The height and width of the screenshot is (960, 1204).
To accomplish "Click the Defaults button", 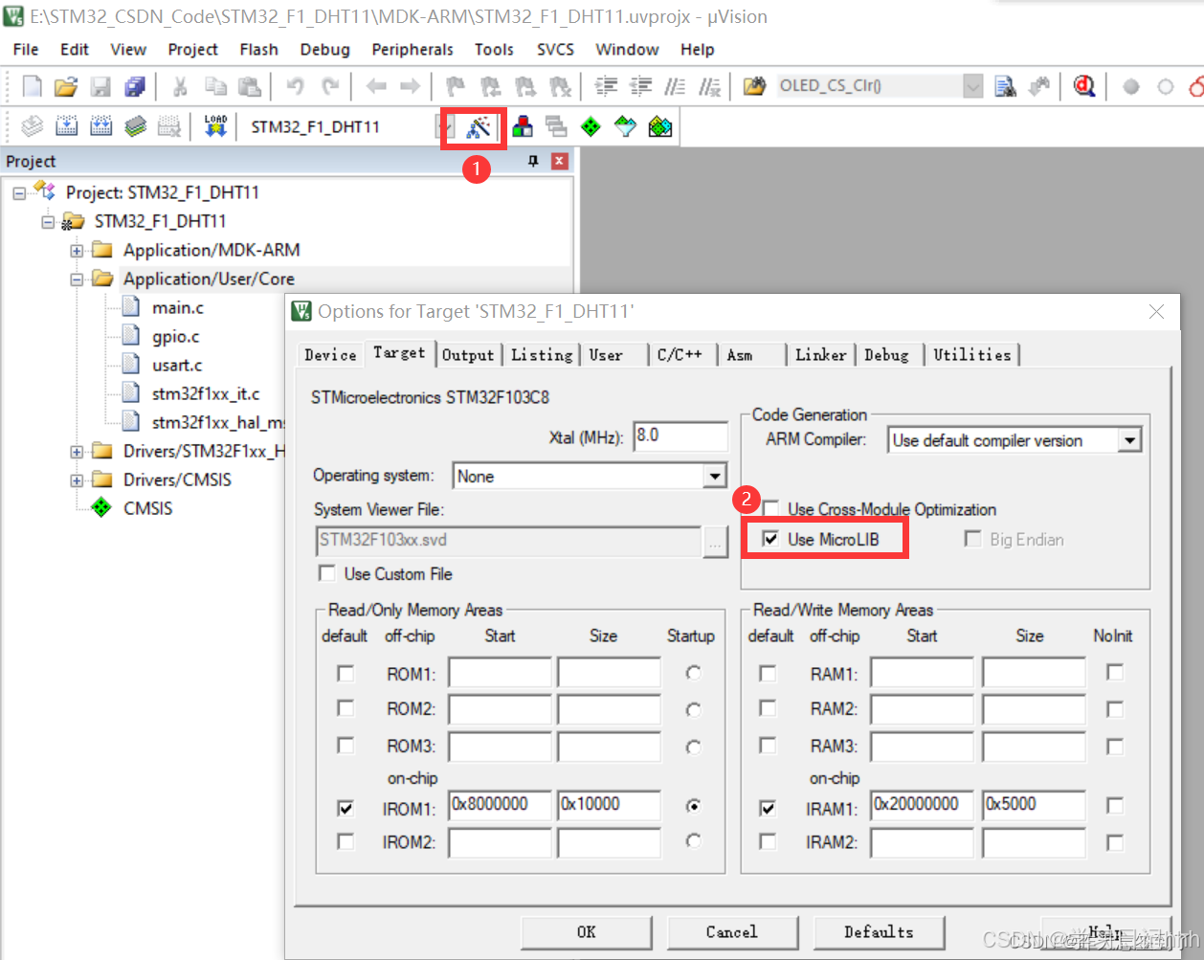I will (879, 931).
